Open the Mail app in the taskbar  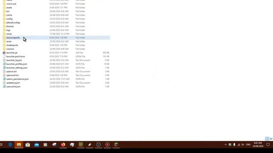point(37,144)
